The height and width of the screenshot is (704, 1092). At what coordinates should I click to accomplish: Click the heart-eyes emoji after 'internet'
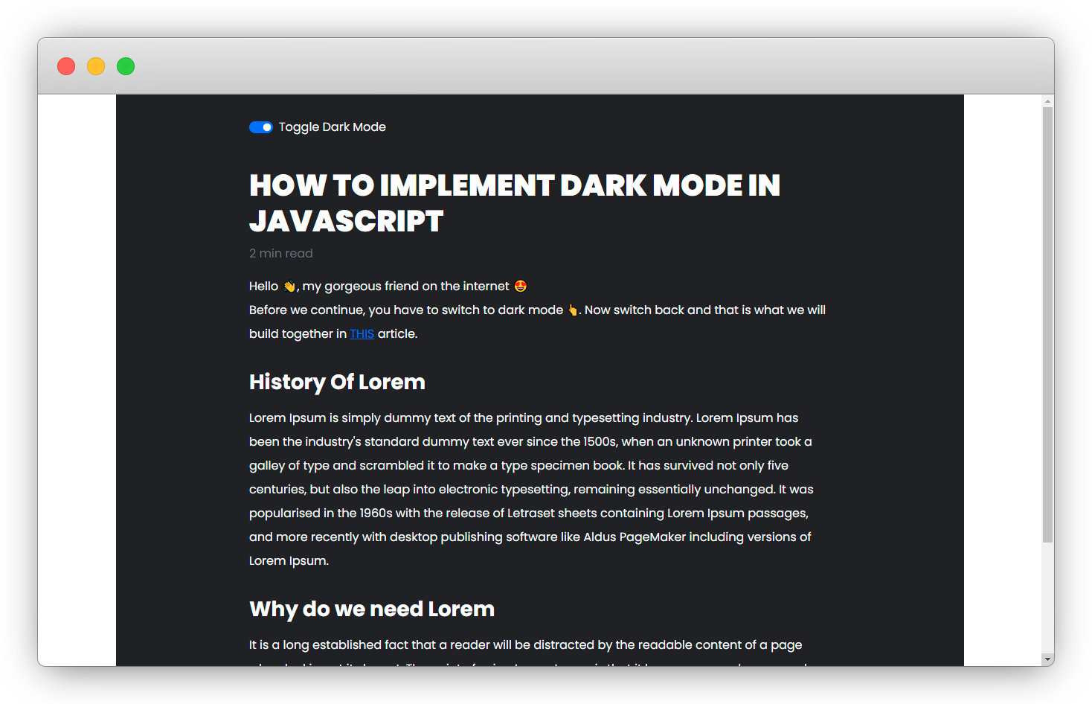click(521, 286)
